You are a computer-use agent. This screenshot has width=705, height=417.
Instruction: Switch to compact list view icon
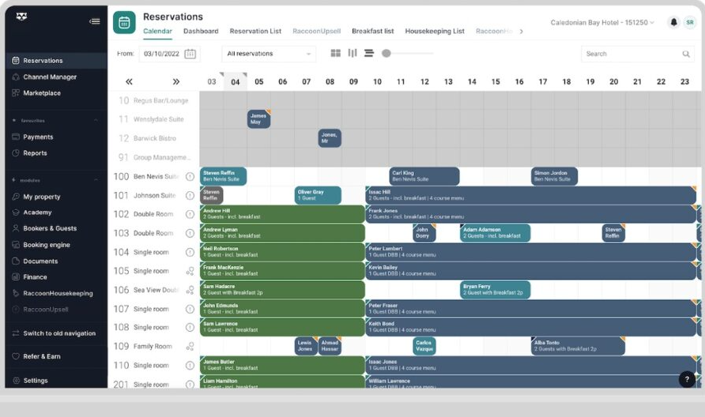click(369, 53)
